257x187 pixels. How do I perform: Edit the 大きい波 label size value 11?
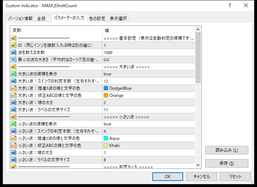click(x=149, y=110)
